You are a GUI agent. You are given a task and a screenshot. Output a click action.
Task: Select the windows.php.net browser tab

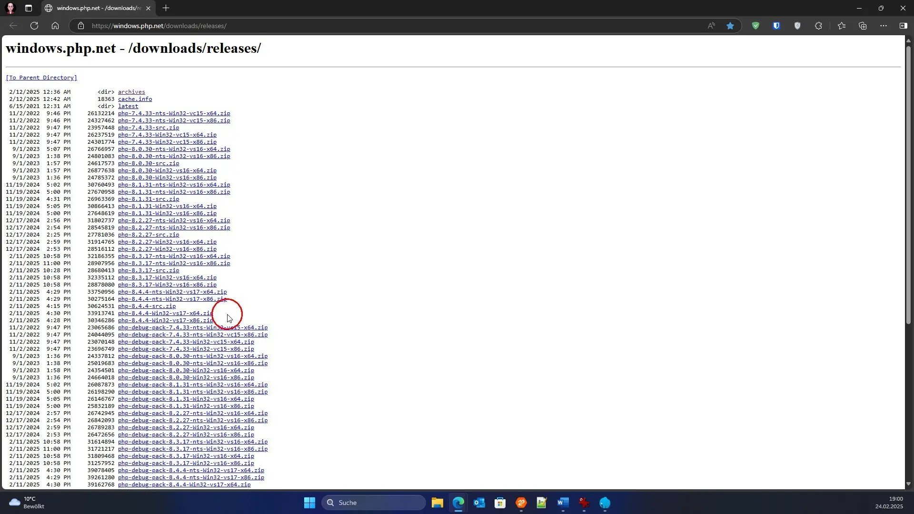pyautogui.click(x=99, y=8)
